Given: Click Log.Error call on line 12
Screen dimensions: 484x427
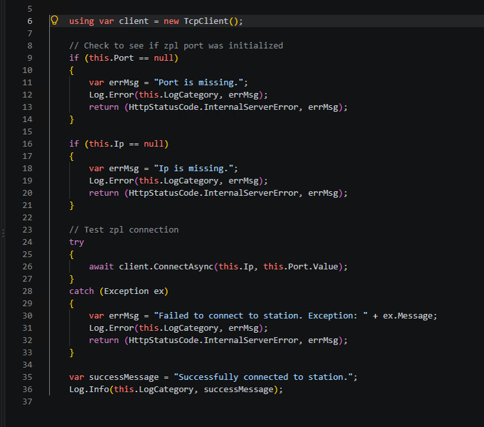Looking at the screenshot, I should point(178,95).
